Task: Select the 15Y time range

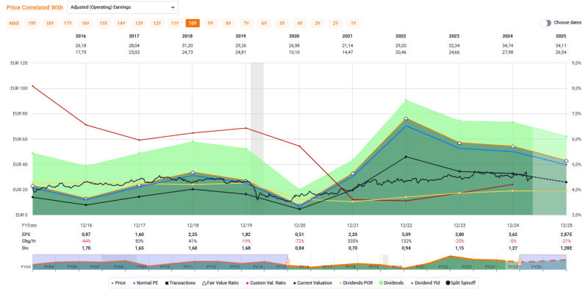Action: tap(104, 24)
